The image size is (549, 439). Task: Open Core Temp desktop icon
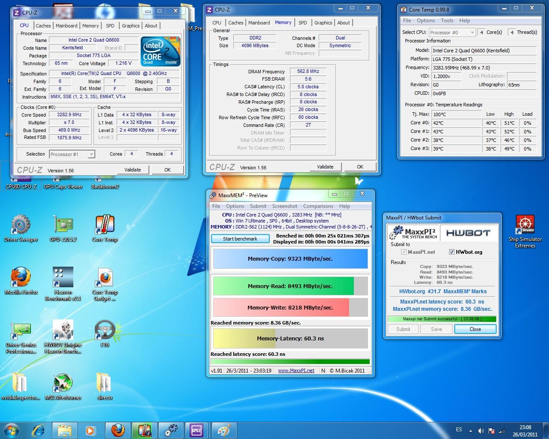tap(105, 229)
